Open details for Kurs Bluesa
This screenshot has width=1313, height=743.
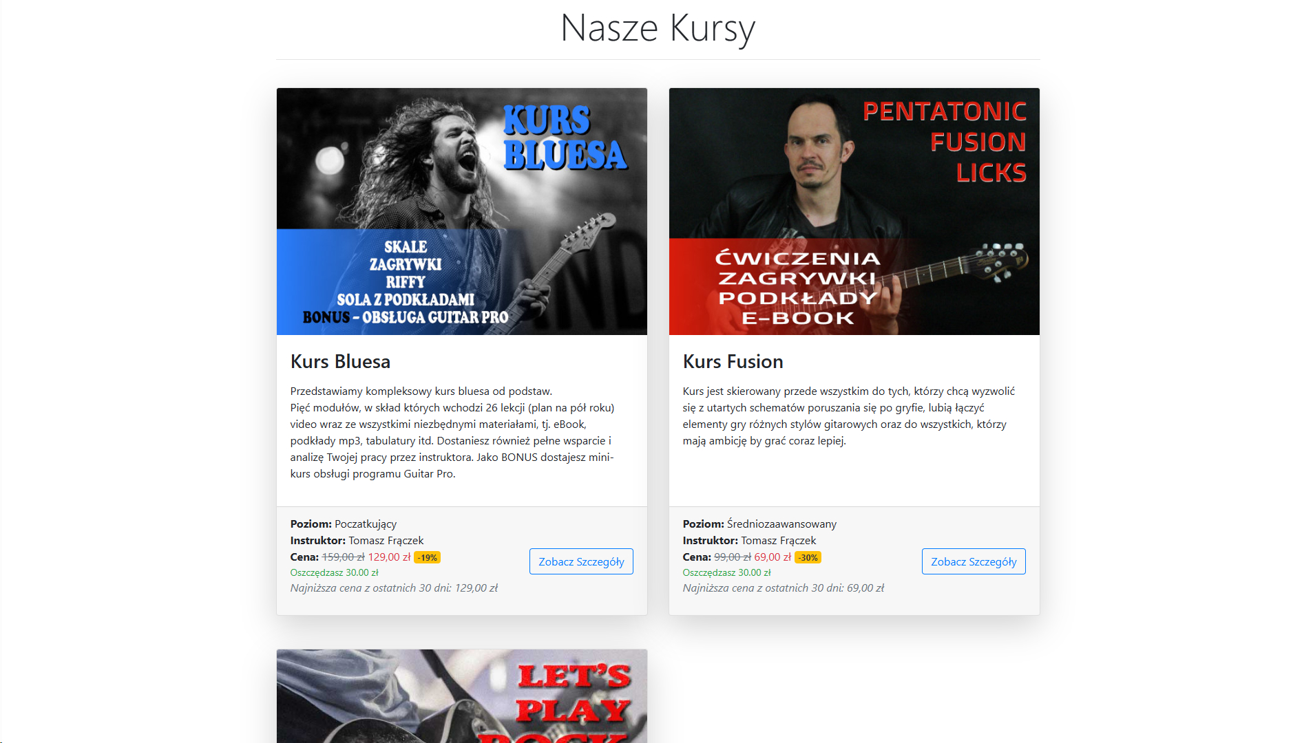click(581, 561)
